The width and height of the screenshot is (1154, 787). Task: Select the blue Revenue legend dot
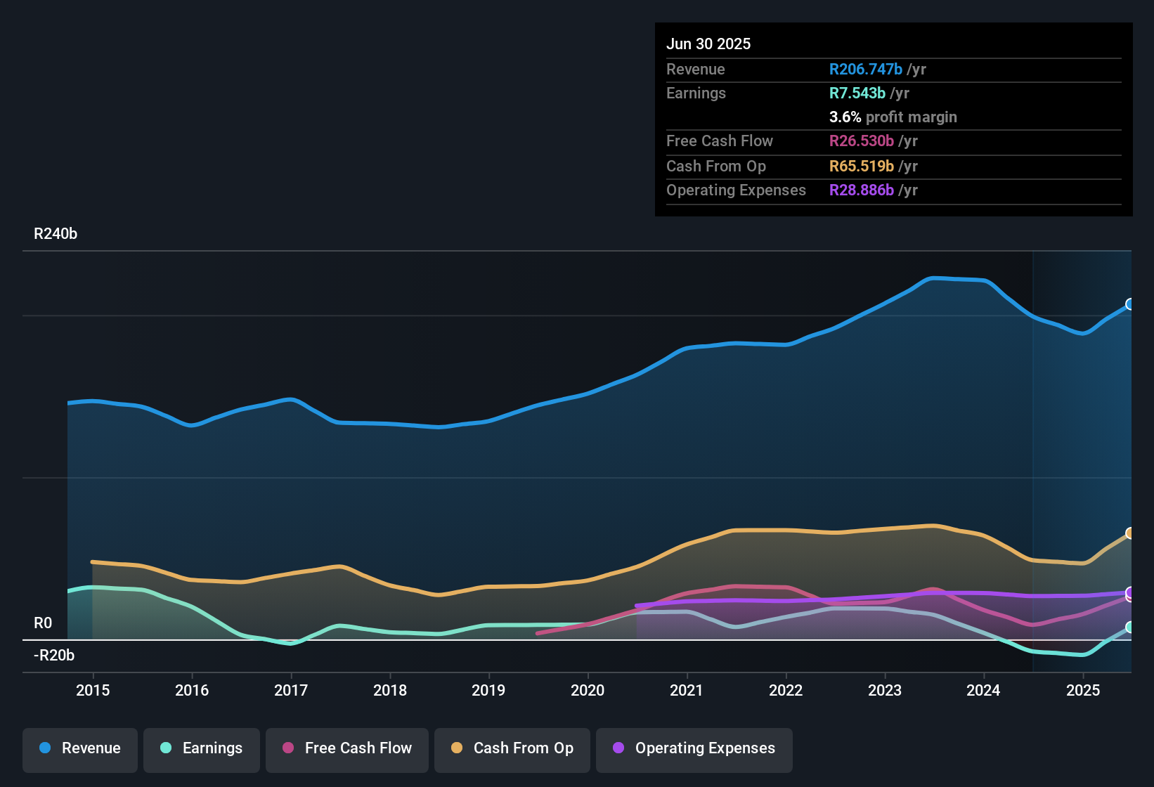point(45,748)
